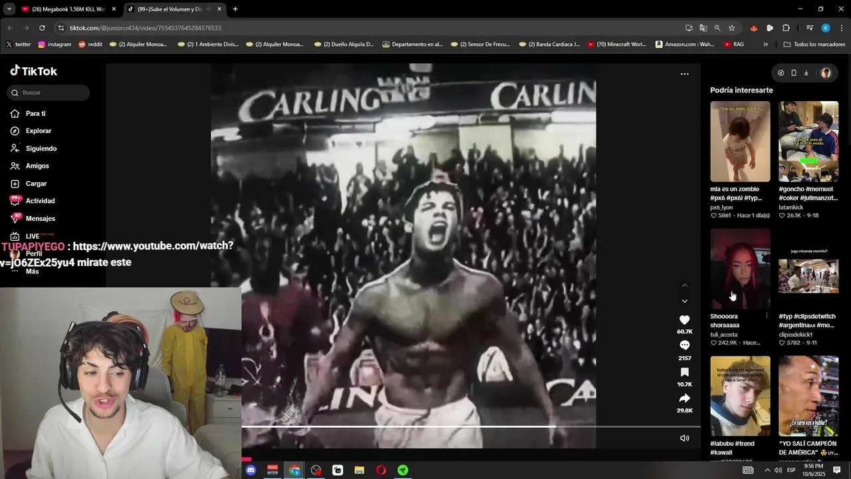Open latamkick author link
The width and height of the screenshot is (851, 479).
click(x=792, y=208)
